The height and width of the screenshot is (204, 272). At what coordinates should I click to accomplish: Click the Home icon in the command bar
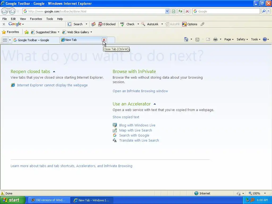[x=186, y=39]
